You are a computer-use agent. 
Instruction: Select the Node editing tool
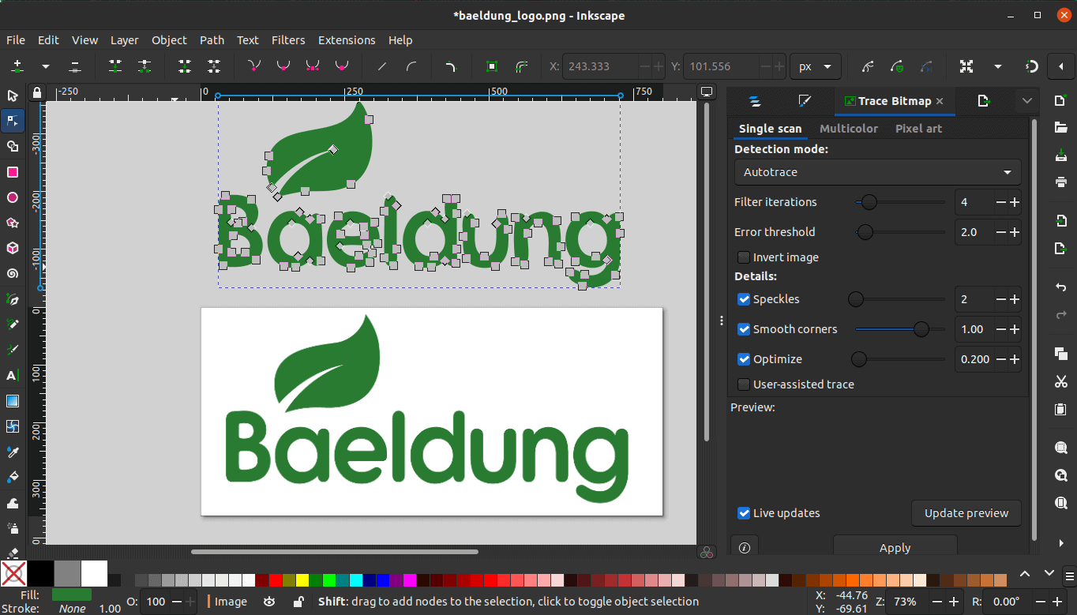(12, 120)
